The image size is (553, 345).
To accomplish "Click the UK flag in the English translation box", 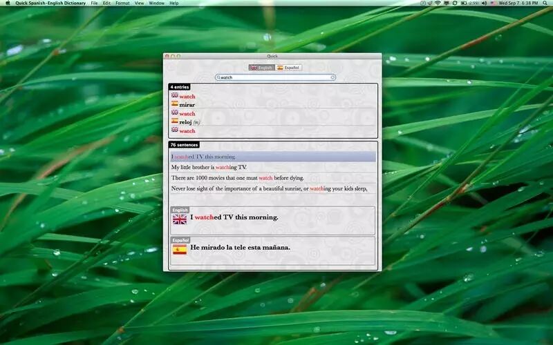I will tap(180, 219).
